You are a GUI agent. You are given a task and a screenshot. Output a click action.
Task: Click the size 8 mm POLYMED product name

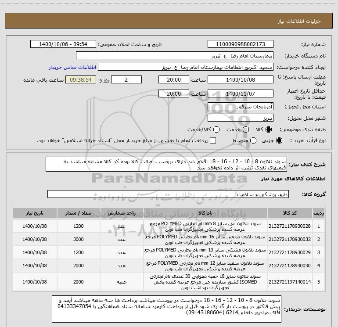(x=205, y=226)
